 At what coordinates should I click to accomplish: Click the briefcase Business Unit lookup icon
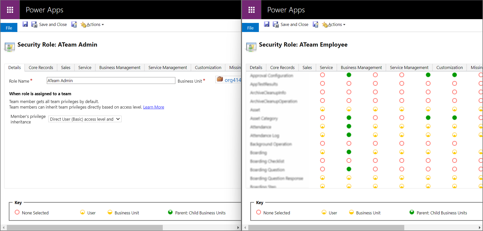click(x=219, y=79)
